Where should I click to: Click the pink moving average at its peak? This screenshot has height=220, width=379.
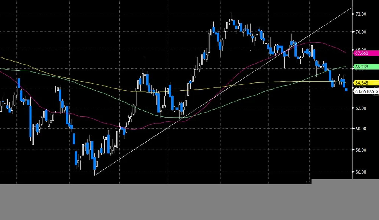(x=313, y=42)
